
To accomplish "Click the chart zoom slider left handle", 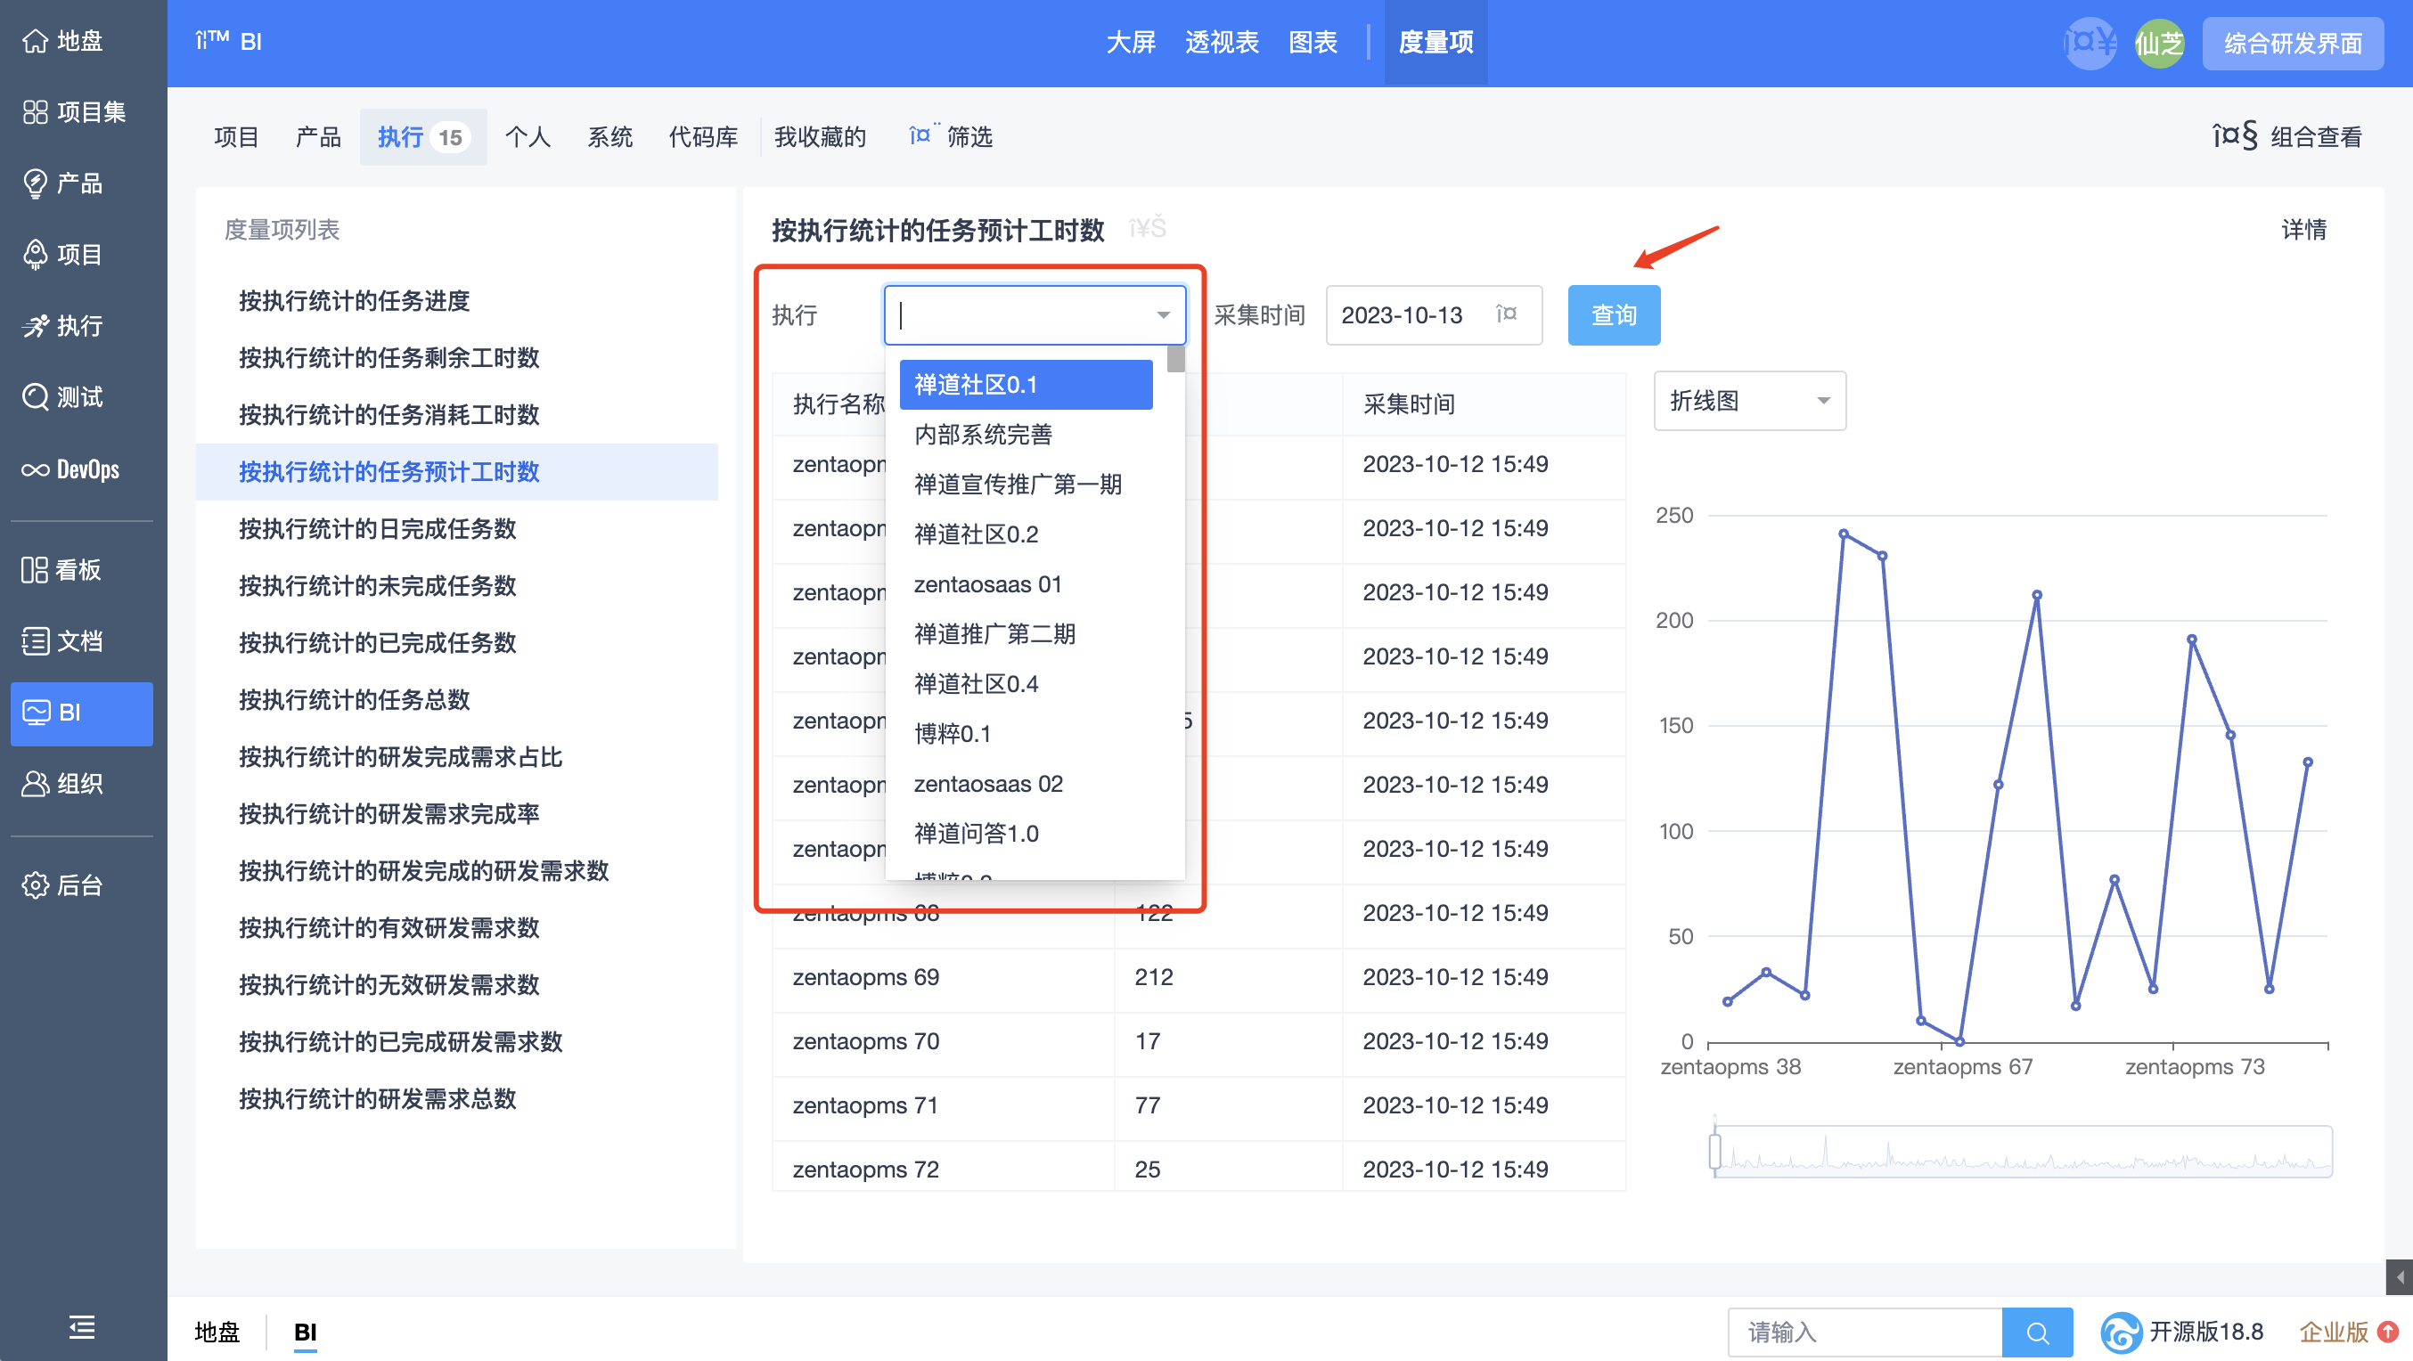I will point(1714,1151).
